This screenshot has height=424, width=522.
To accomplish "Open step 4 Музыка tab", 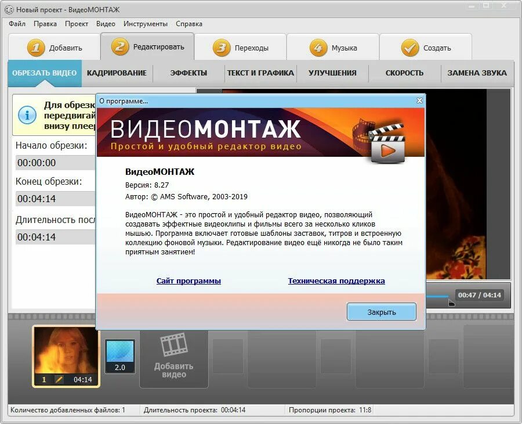I will 332,47.
